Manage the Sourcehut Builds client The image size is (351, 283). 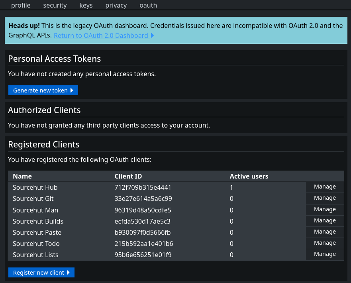pyautogui.click(x=325, y=221)
